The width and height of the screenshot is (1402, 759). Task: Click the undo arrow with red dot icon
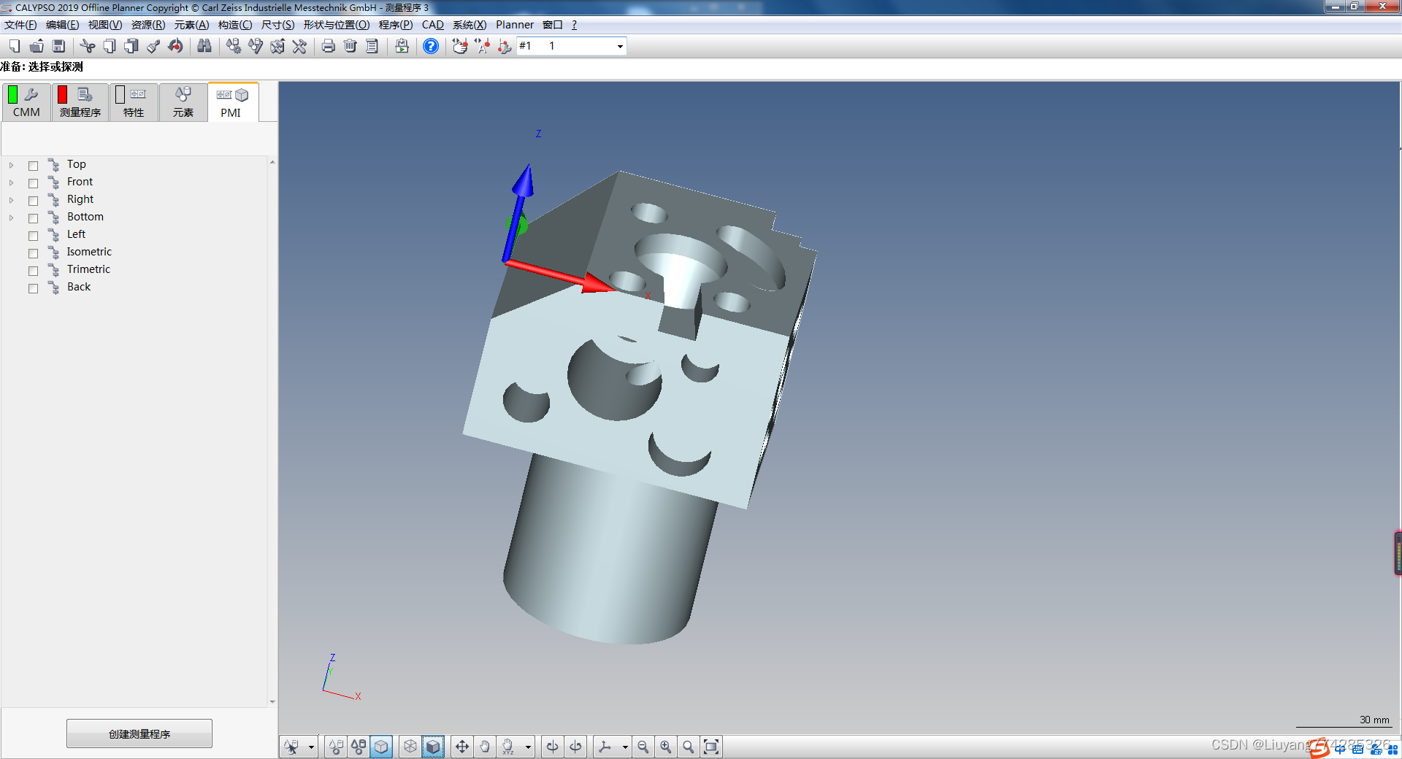[175, 46]
